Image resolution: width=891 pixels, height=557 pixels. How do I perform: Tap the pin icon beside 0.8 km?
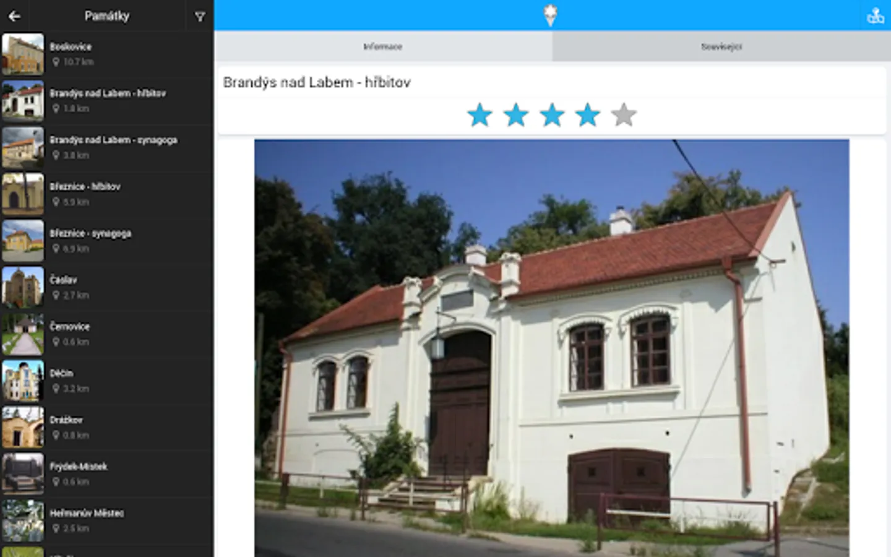[56, 435]
